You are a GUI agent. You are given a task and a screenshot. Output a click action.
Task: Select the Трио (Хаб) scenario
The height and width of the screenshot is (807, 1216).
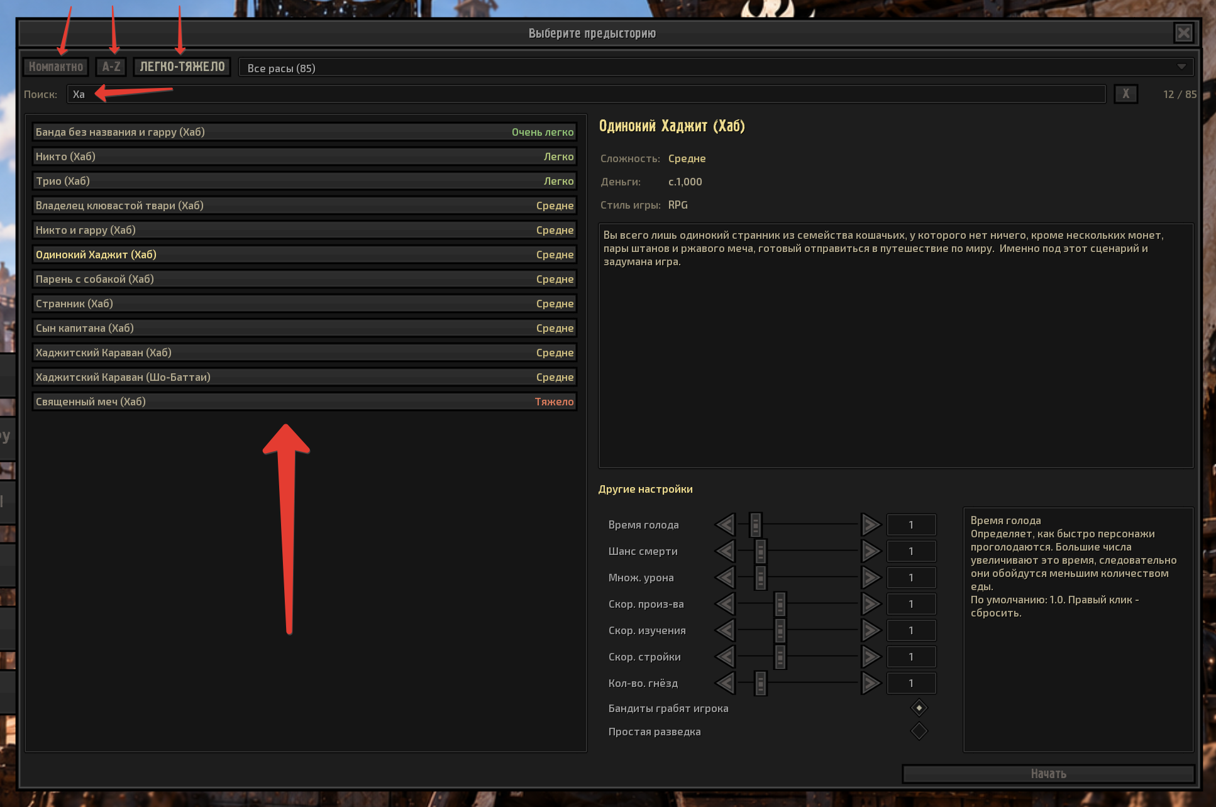(x=304, y=181)
